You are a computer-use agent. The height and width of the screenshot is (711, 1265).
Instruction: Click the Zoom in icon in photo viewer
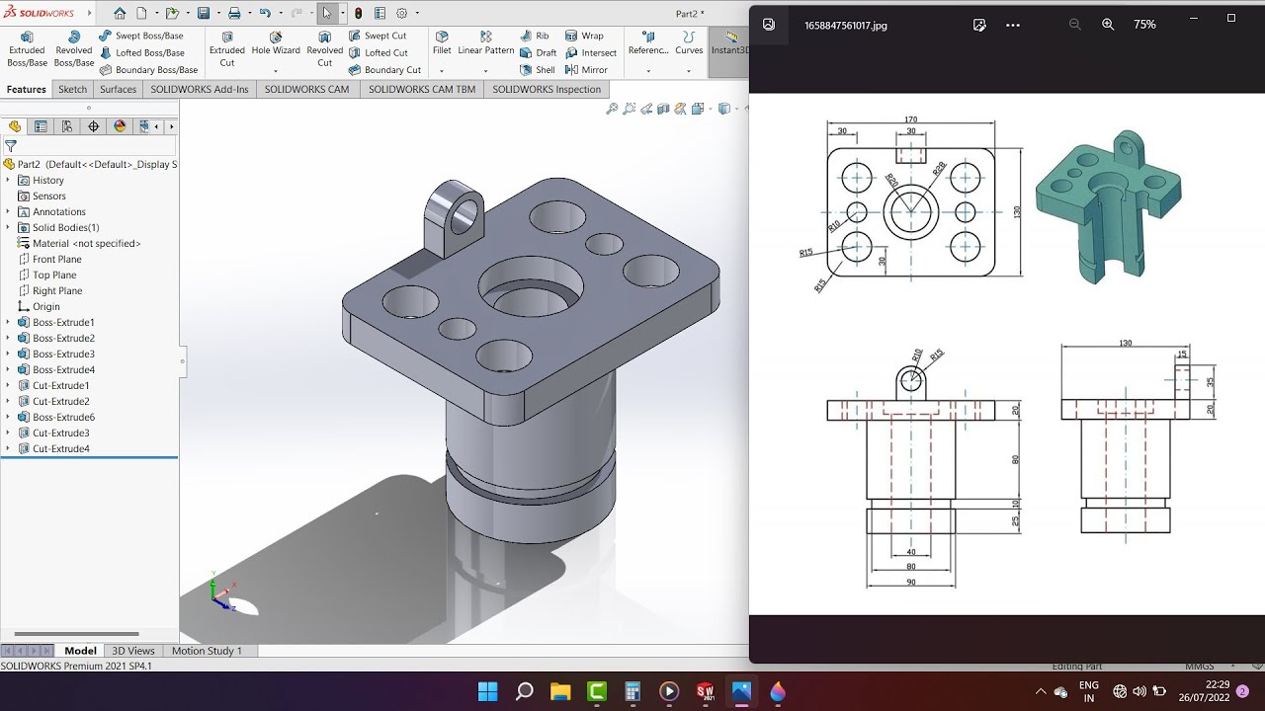[1108, 25]
